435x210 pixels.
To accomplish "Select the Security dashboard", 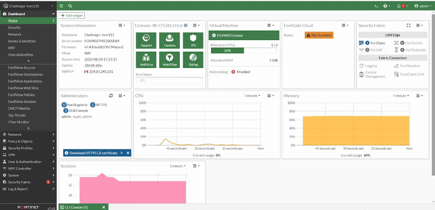I will [x=28, y=28].
